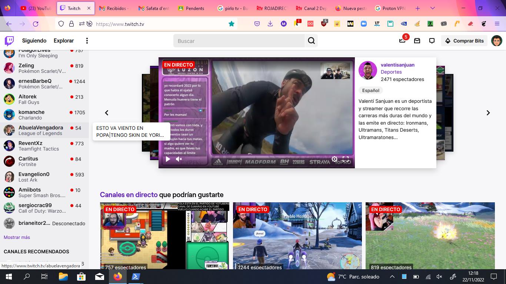Play the featured valentisanjuan stream
The image size is (506, 284).
(x=168, y=159)
